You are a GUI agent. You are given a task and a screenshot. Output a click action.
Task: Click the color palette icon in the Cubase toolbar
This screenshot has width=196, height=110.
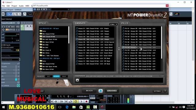[177, 14]
